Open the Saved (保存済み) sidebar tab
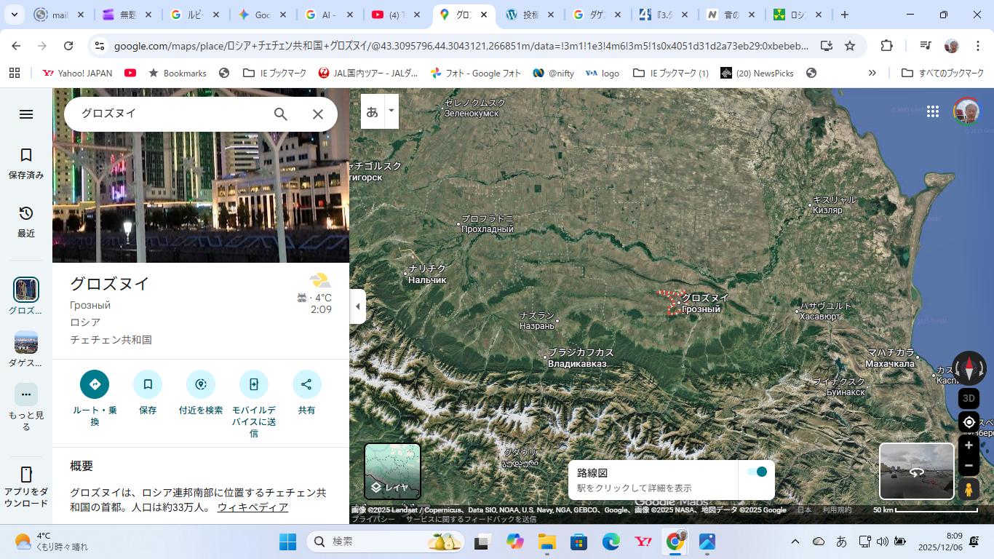Image resolution: width=994 pixels, height=559 pixels. [26, 163]
